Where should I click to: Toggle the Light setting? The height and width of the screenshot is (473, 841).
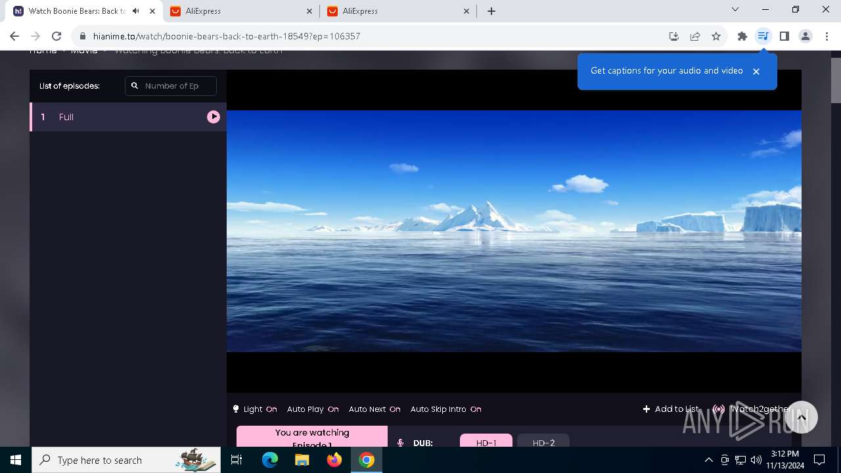pyautogui.click(x=255, y=409)
